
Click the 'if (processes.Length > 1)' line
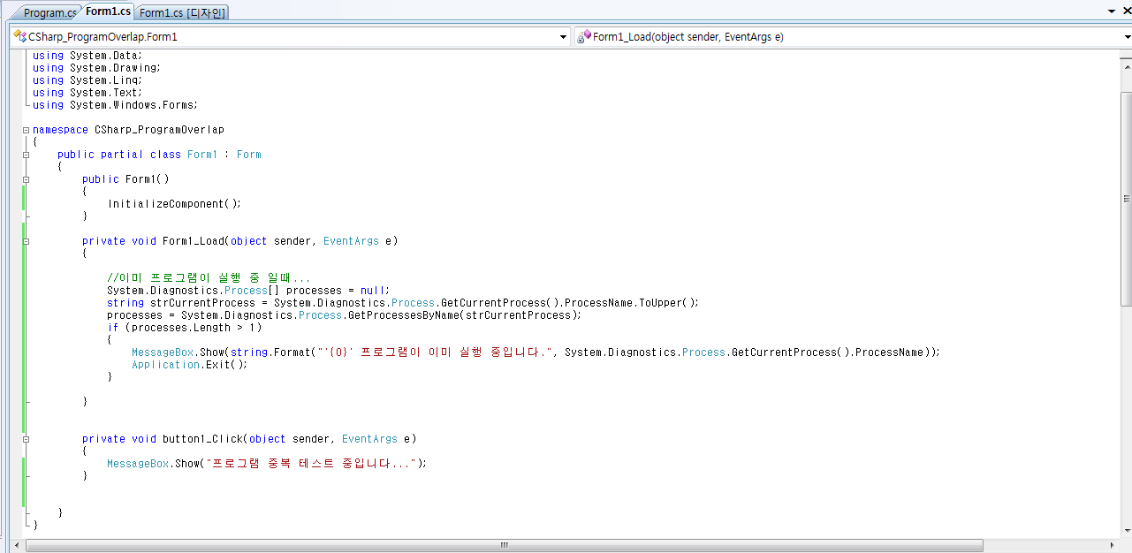(x=184, y=328)
